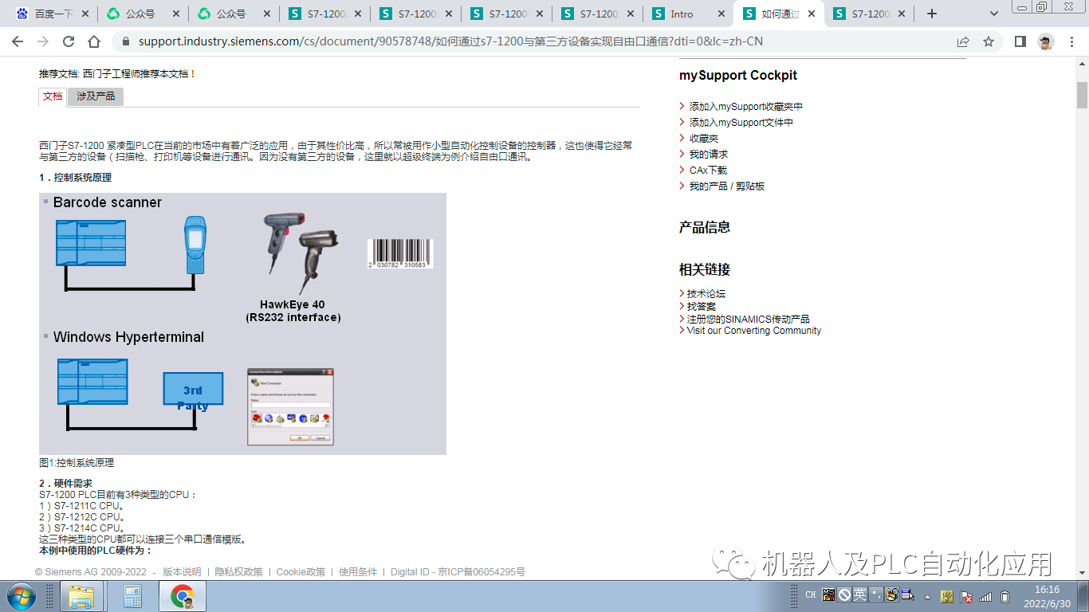The height and width of the screenshot is (612, 1089).
Task: Open the 收藏夹 link
Action: pos(704,139)
